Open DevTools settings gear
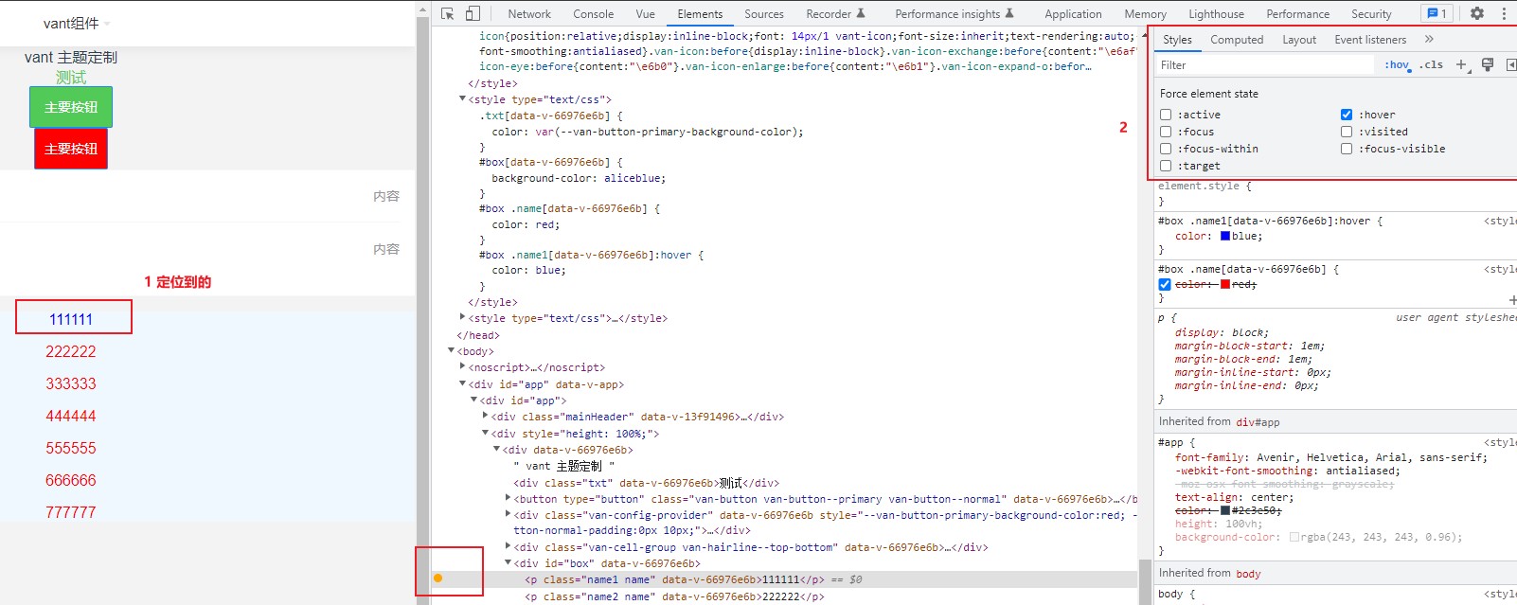The width and height of the screenshot is (1517, 605). point(1477,13)
